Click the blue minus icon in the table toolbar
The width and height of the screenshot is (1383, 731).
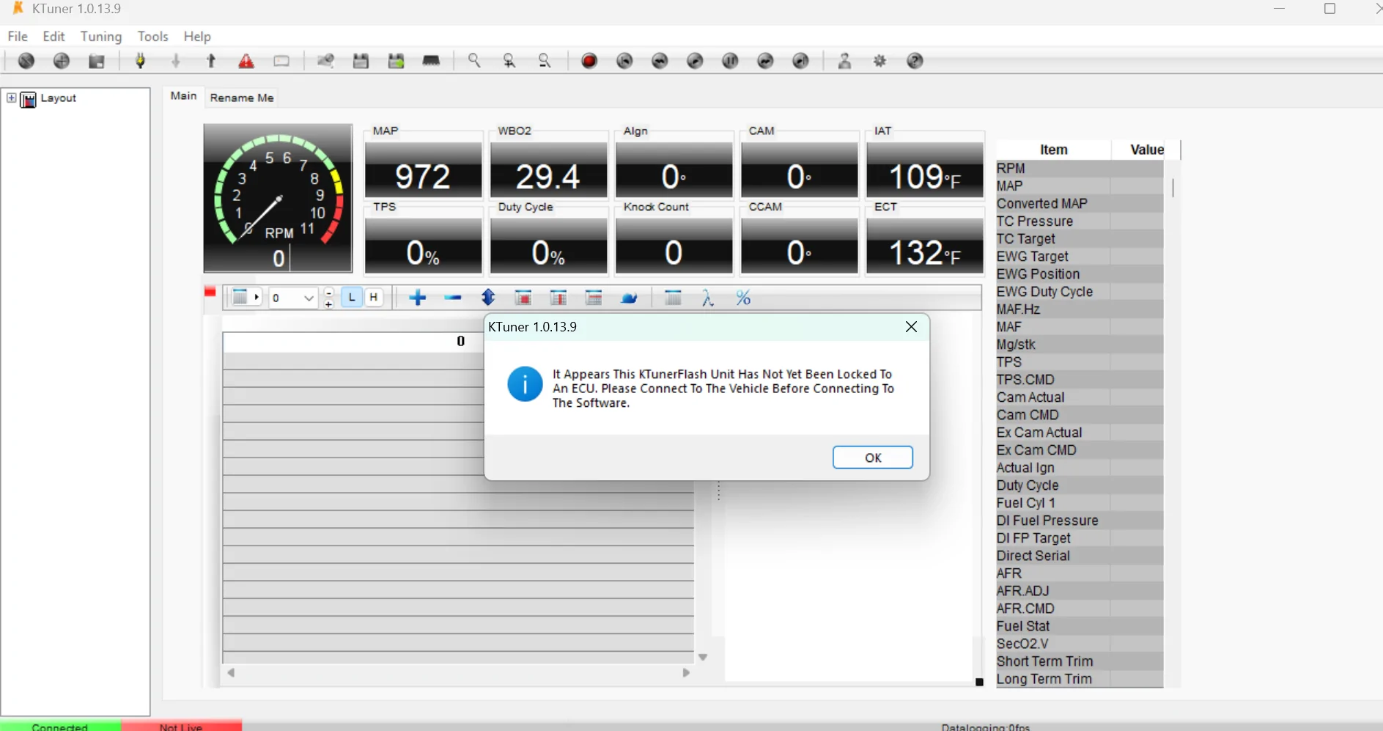pos(453,298)
